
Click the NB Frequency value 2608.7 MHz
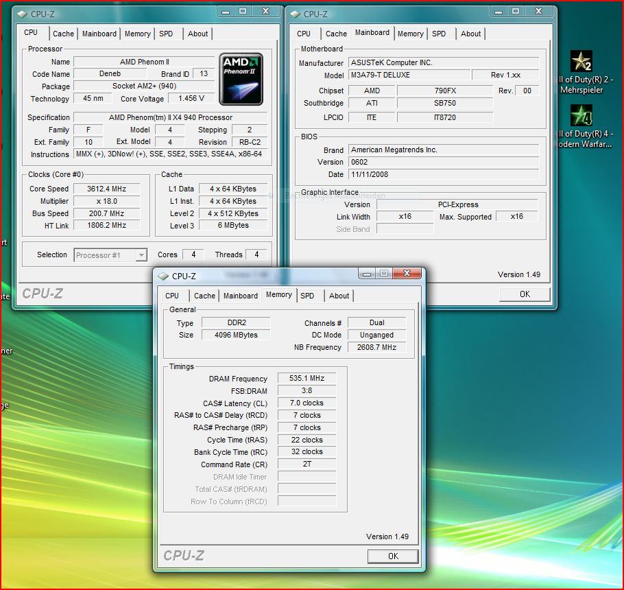coord(377,347)
